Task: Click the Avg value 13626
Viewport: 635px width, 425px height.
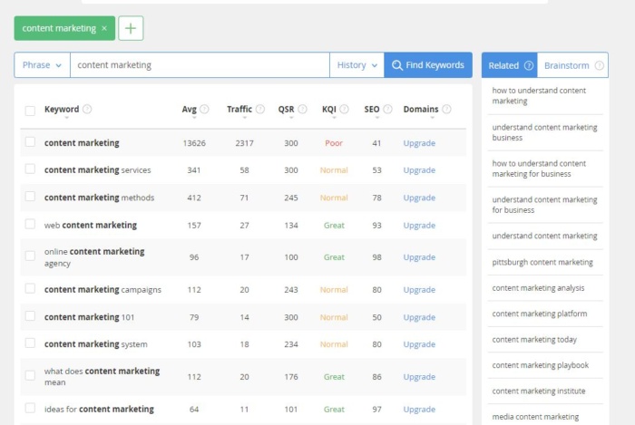Action: (x=194, y=143)
